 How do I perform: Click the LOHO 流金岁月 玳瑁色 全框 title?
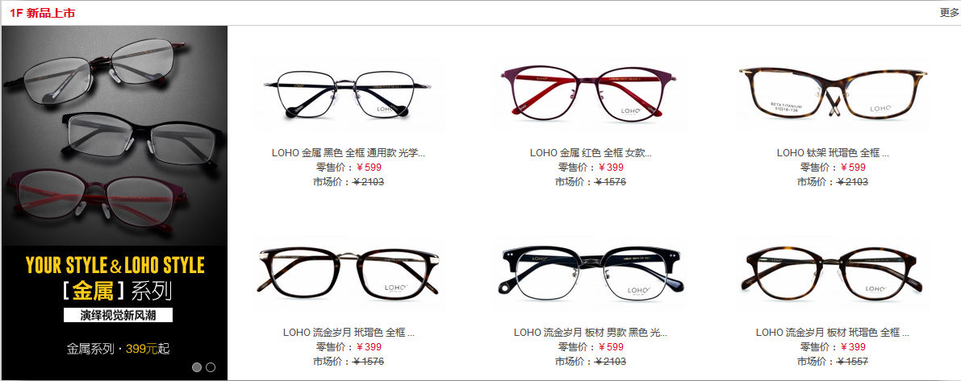coord(348,333)
